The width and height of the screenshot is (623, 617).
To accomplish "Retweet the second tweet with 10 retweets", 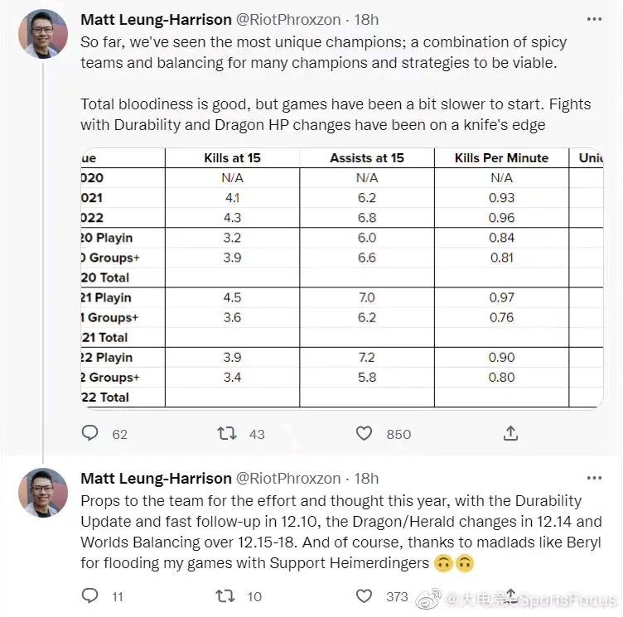I will point(225,596).
